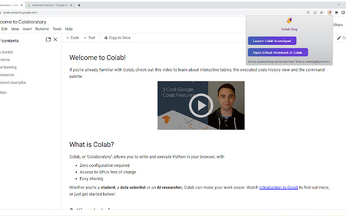Open the Tools menu
The height and width of the screenshot is (216, 346).
tap(57, 29)
